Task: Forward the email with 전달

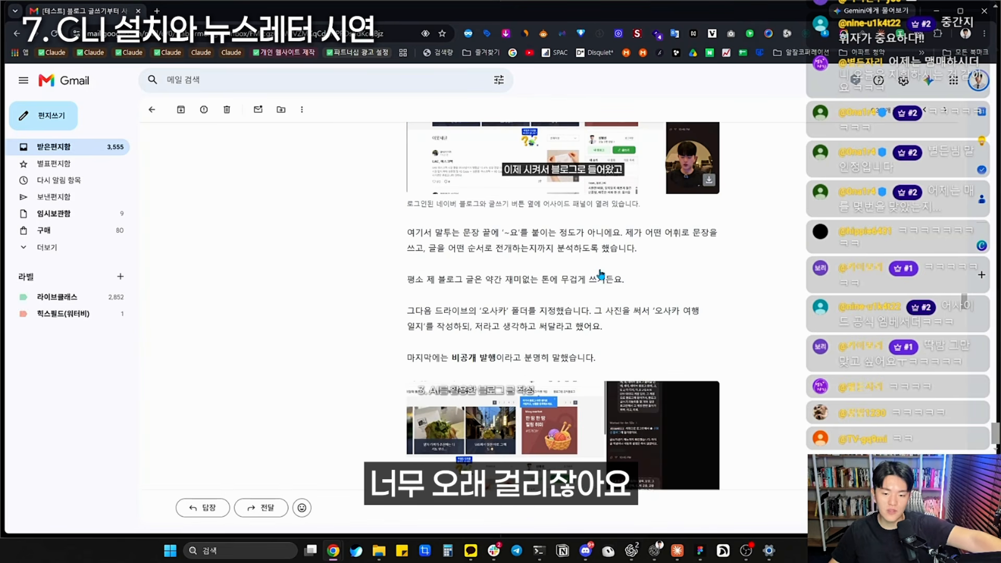Action: click(261, 508)
